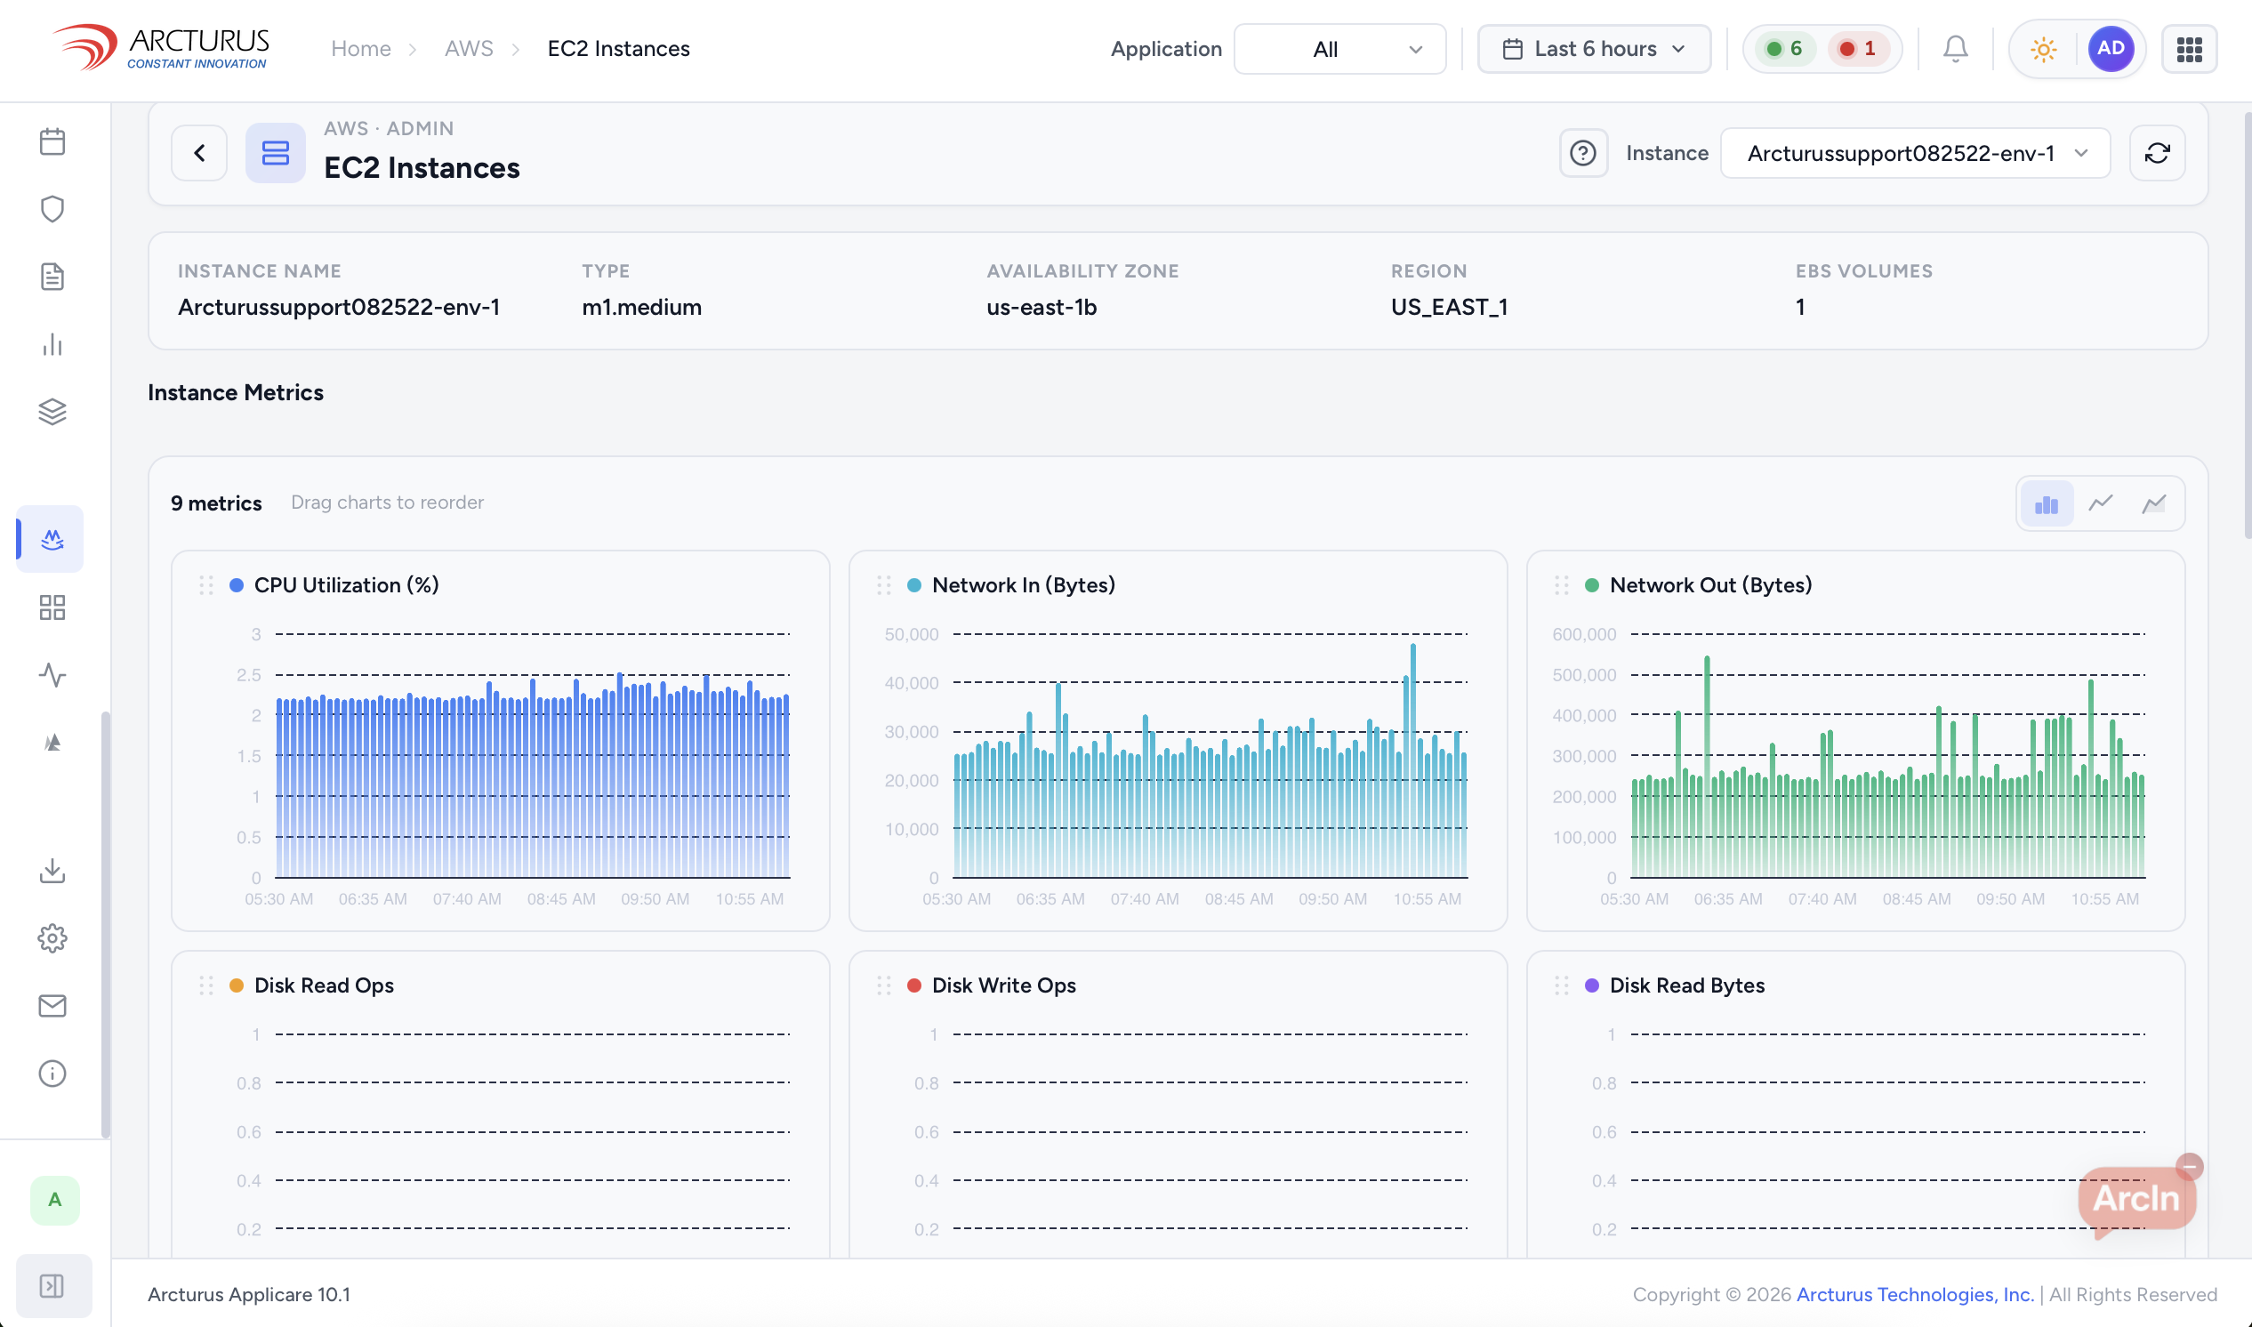Click the '9 metrics' label
The height and width of the screenshot is (1327, 2252).
216,503
